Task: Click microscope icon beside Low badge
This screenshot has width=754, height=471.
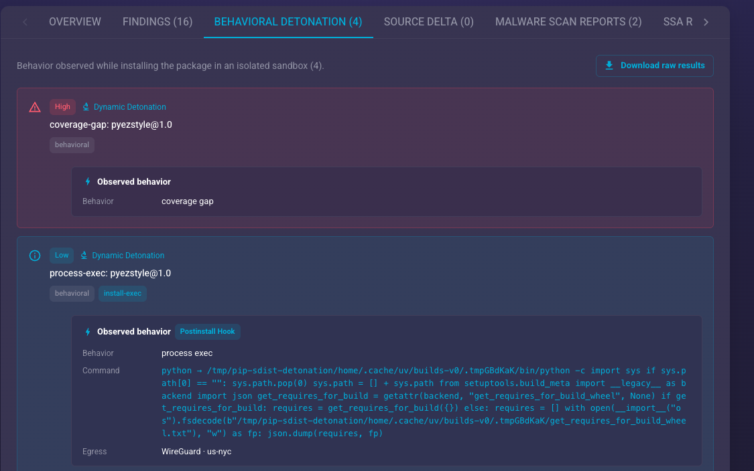Action: tap(84, 256)
